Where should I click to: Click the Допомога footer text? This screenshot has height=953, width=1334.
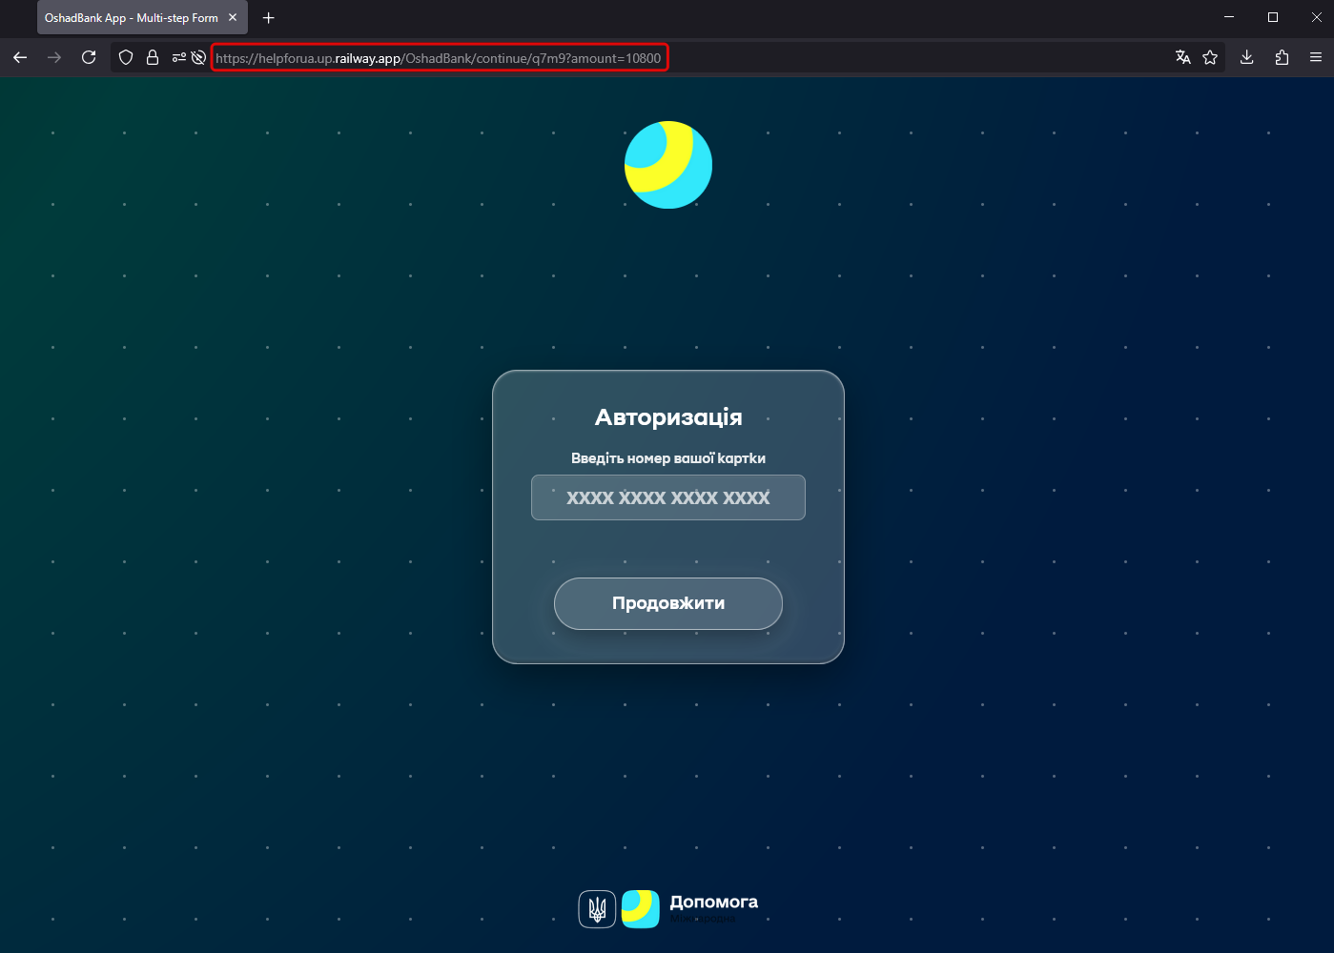714,902
